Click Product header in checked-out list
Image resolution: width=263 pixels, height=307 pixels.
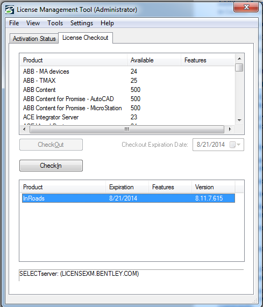(x=63, y=187)
